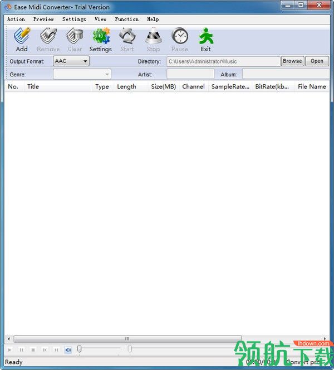Click the Pause clock icon
334x370 pixels.
click(180, 36)
